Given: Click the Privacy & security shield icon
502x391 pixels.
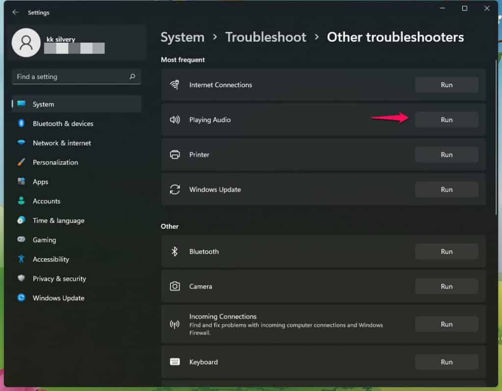Looking at the screenshot, I should click(21, 278).
